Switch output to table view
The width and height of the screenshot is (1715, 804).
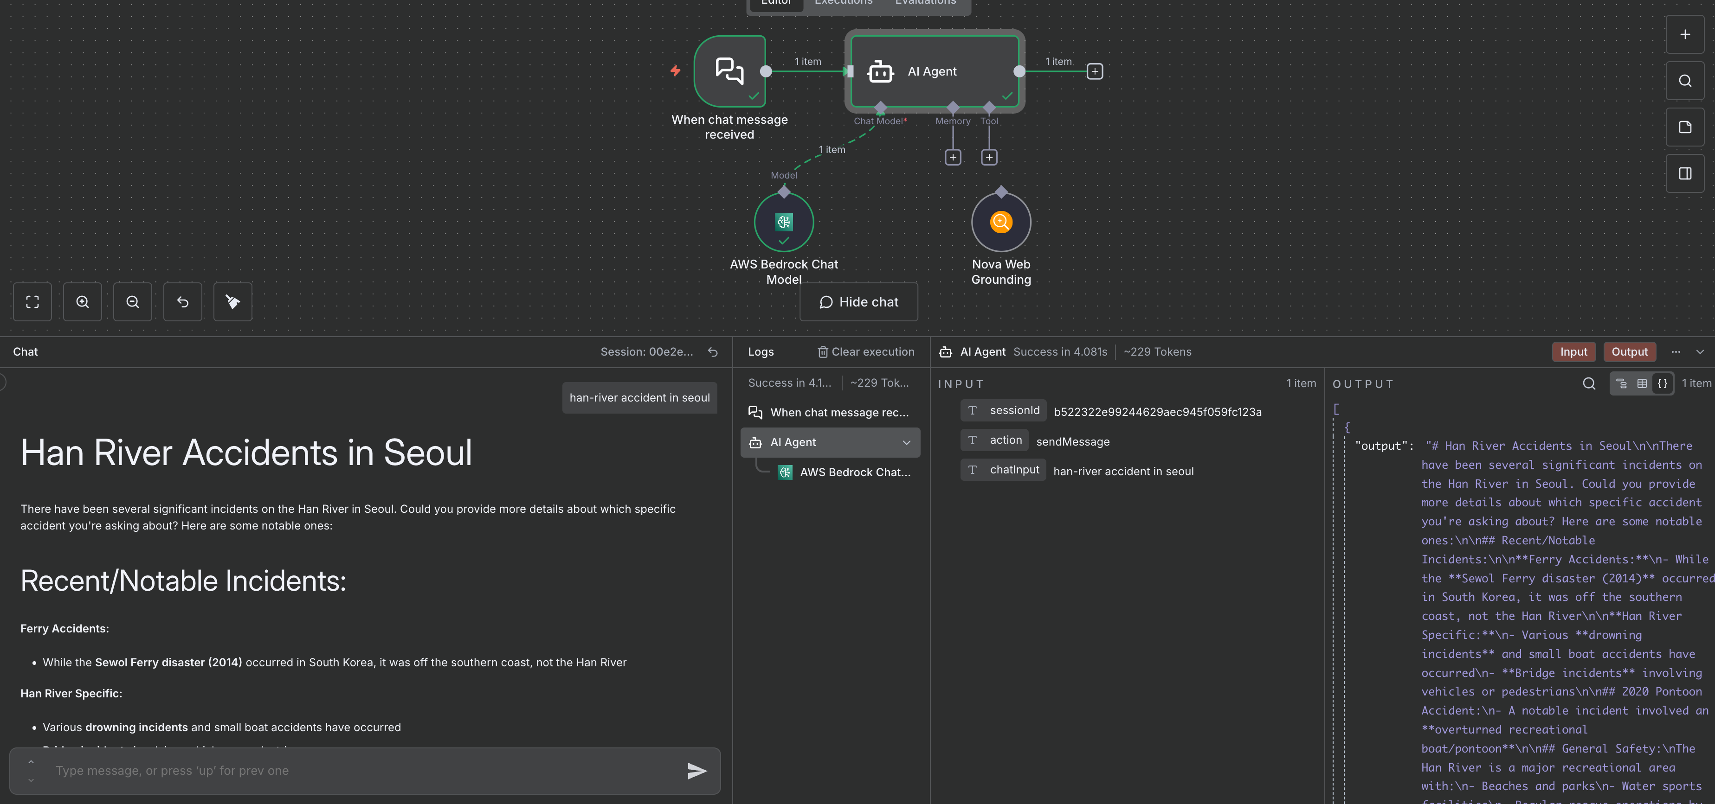pos(1642,384)
